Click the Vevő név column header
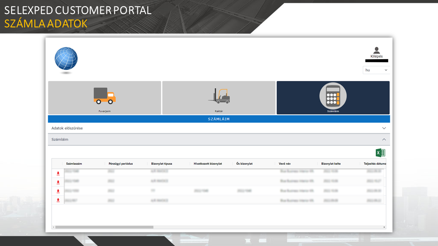 [285, 164]
